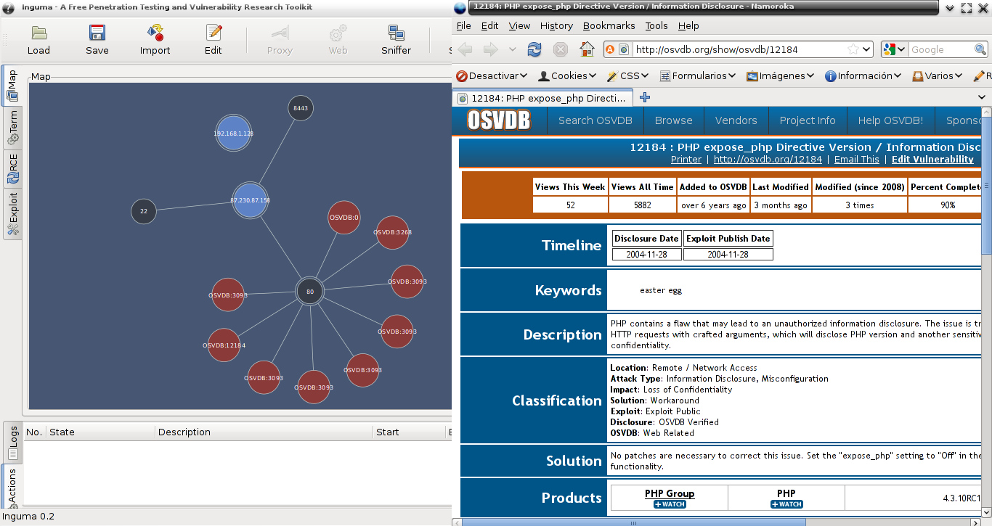Open the Desactivar dropdown in developer toolbar
The height and width of the screenshot is (526, 992).
492,75
